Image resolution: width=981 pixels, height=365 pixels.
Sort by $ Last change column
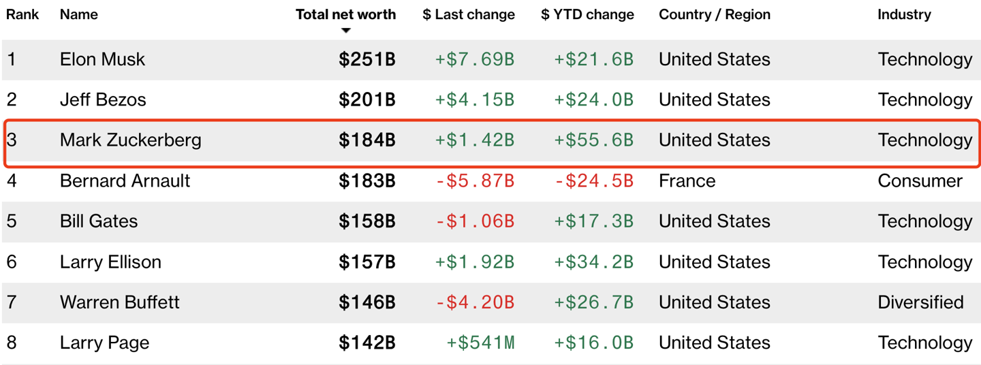[469, 14]
